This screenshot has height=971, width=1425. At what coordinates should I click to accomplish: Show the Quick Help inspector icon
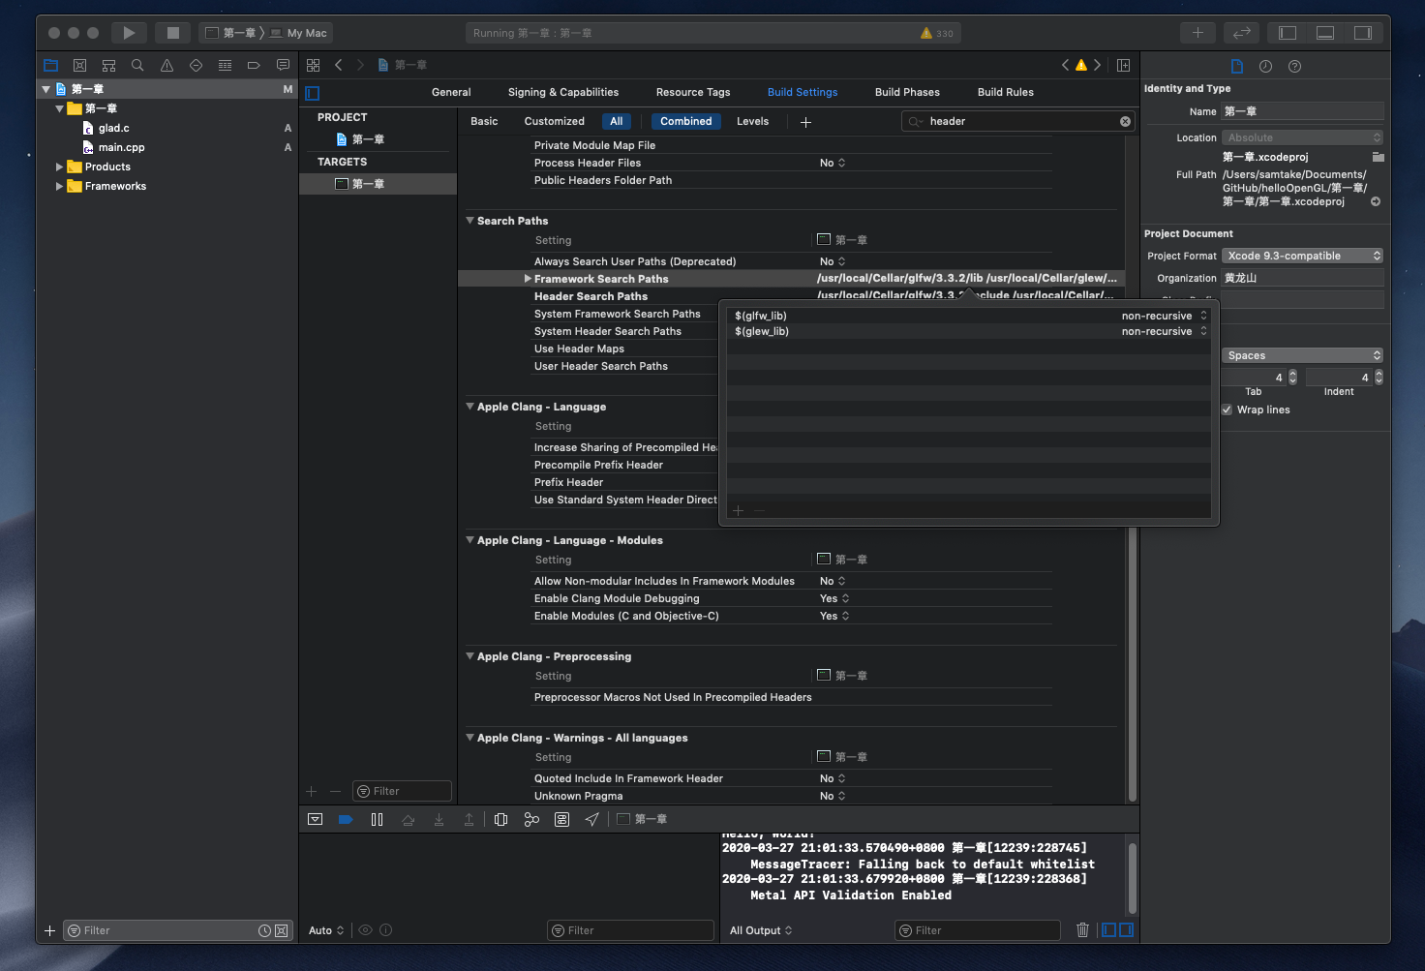click(x=1294, y=66)
